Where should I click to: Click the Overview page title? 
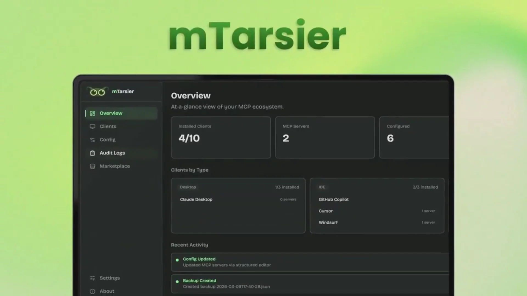click(x=191, y=96)
